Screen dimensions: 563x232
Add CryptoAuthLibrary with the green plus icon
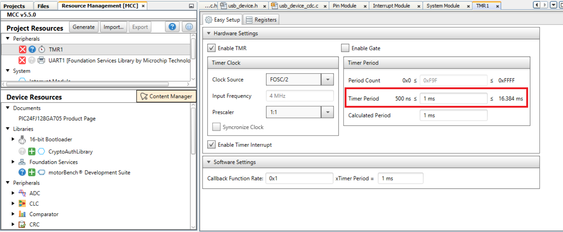(x=32, y=152)
